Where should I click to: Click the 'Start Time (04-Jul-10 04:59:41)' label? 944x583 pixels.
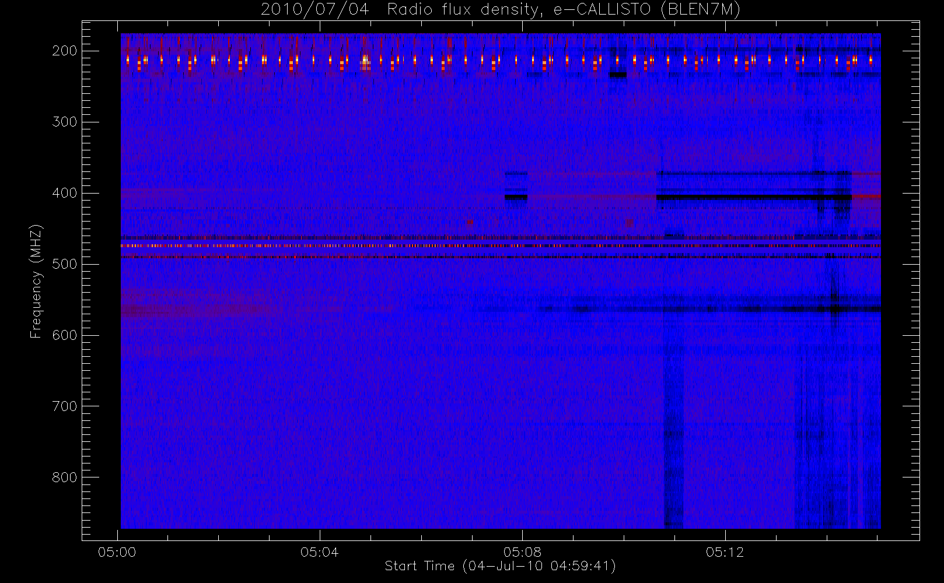[x=501, y=566]
